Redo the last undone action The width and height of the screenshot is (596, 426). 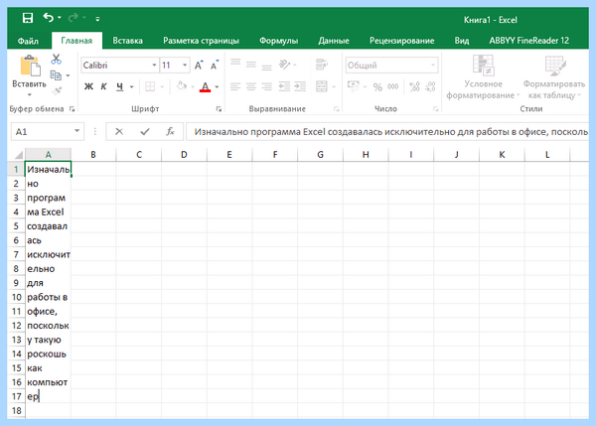point(73,18)
